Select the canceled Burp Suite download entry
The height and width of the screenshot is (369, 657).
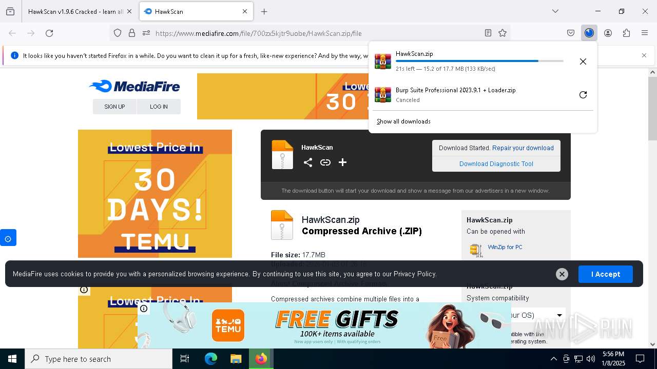pos(482,95)
